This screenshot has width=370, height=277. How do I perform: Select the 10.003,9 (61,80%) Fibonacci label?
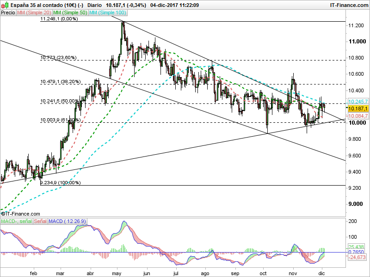point(61,120)
